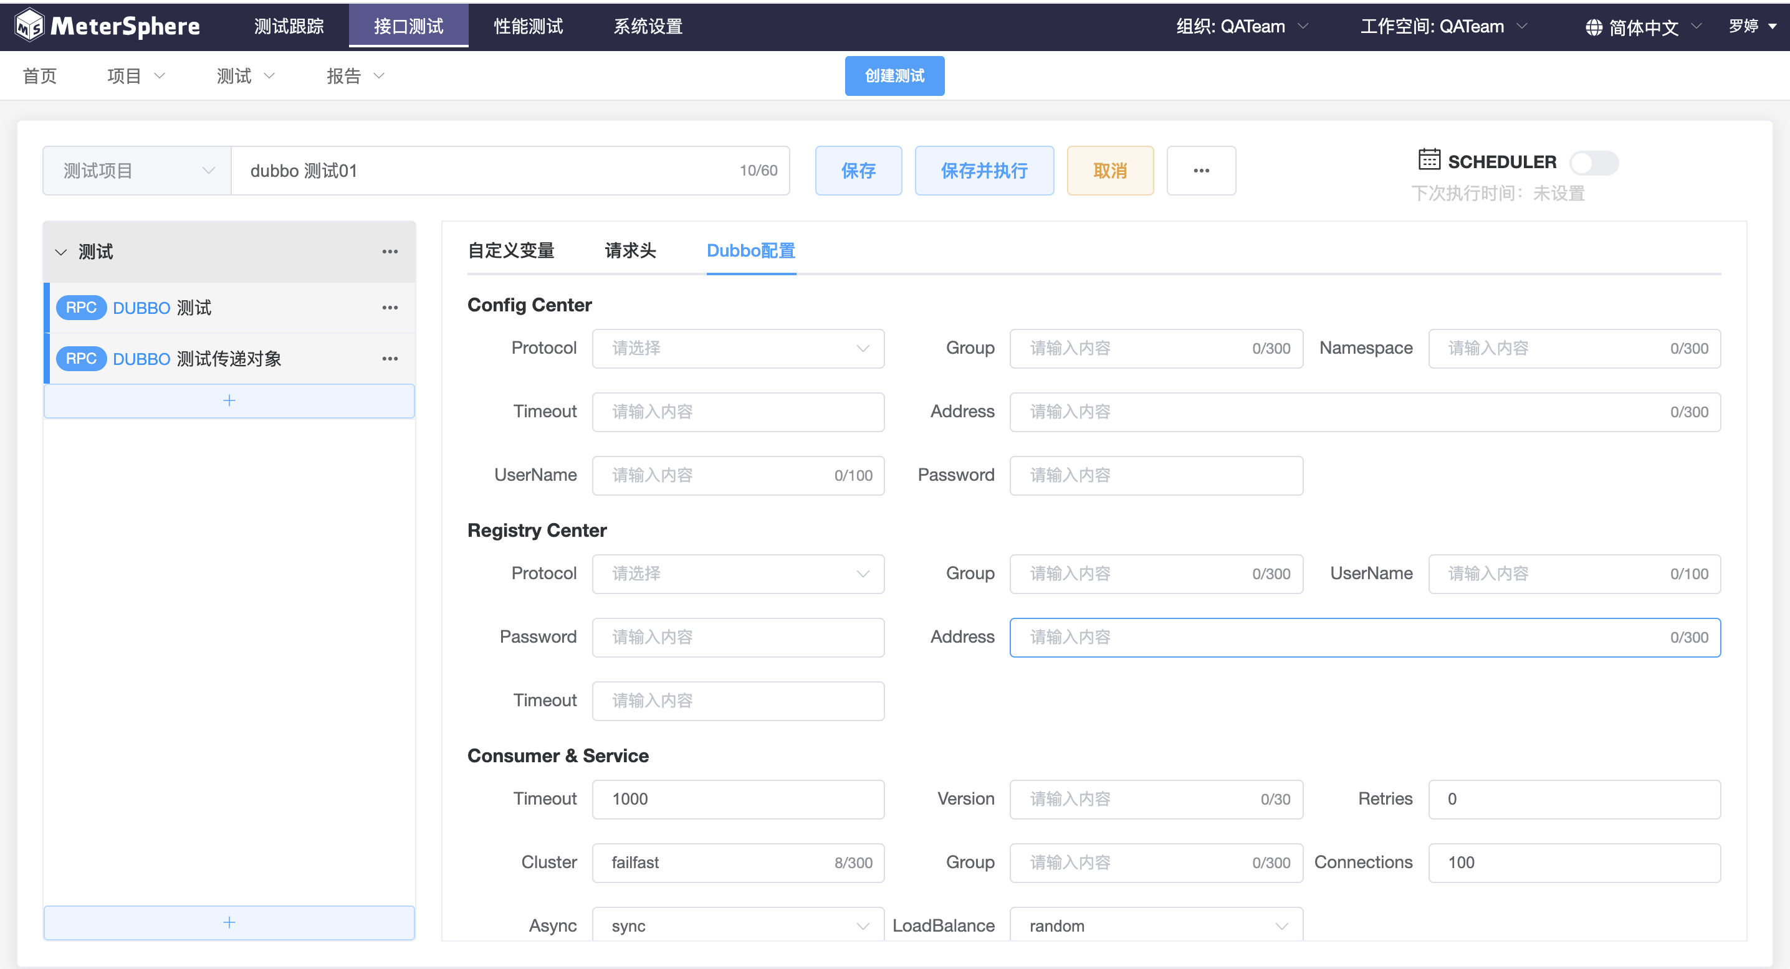Open the 测试项目 project dropdown
This screenshot has height=969, width=1790.
[x=137, y=171]
